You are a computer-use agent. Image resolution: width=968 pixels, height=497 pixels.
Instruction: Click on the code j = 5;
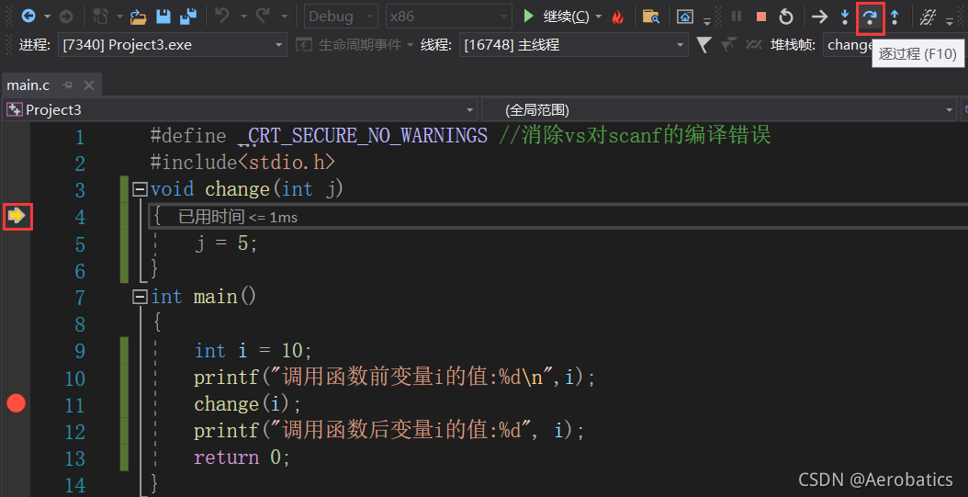coord(226,243)
